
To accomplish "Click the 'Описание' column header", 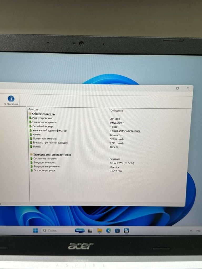I will click(117, 111).
